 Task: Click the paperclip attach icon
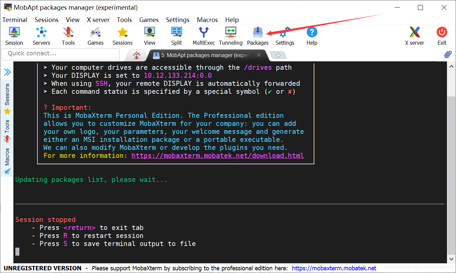pyautogui.click(x=448, y=54)
